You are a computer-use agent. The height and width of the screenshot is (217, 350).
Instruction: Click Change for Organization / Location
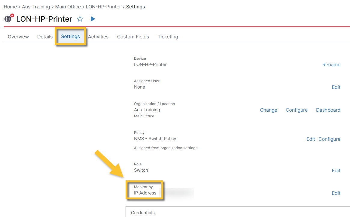(x=268, y=110)
